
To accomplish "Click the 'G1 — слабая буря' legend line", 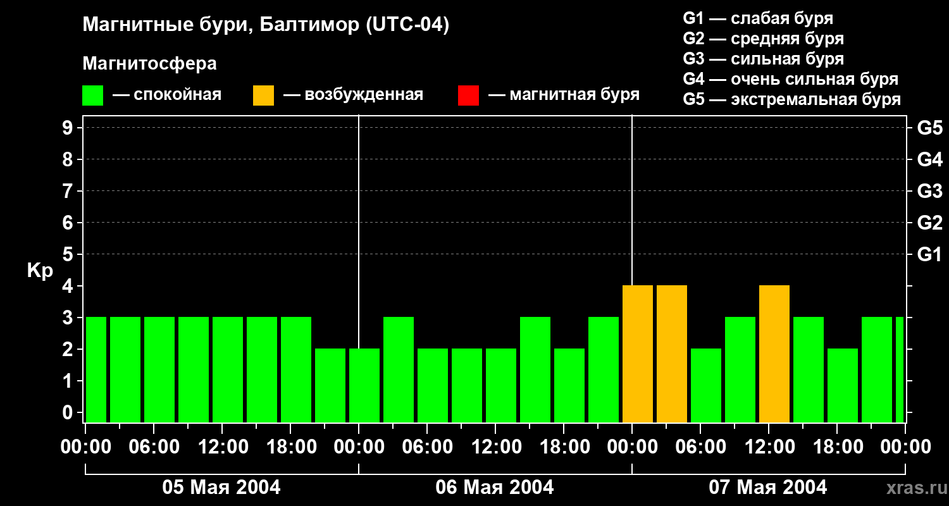I will point(758,18).
